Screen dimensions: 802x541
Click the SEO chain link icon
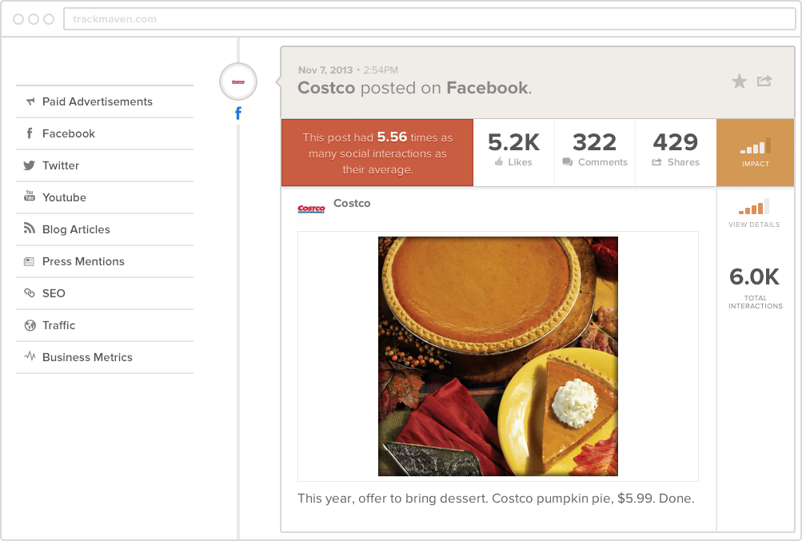click(x=30, y=293)
